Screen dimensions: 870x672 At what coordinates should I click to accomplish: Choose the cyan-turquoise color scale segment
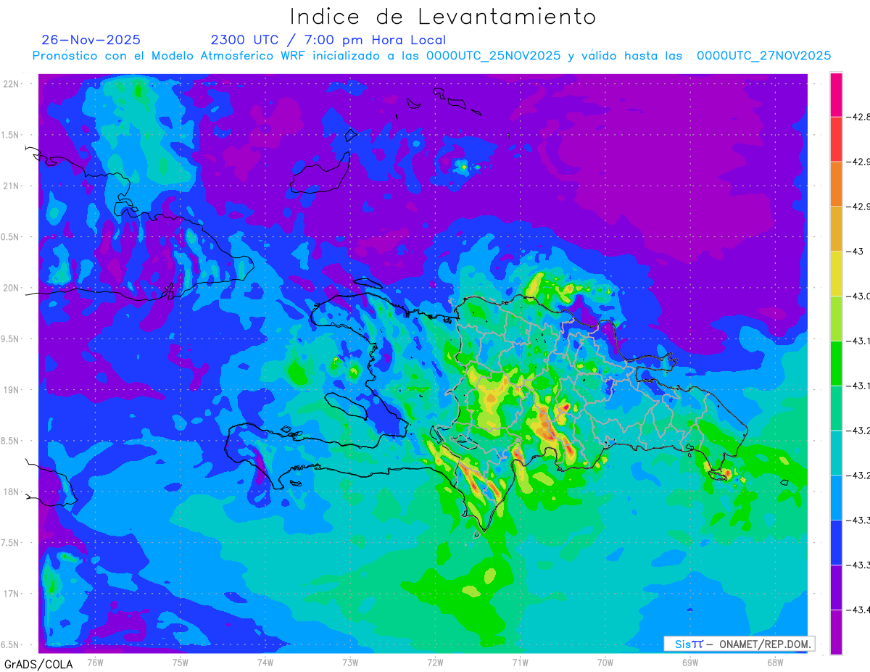click(836, 452)
